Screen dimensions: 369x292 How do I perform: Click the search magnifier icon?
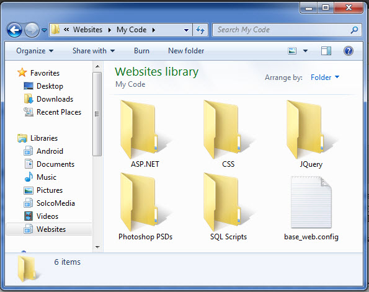coord(354,30)
